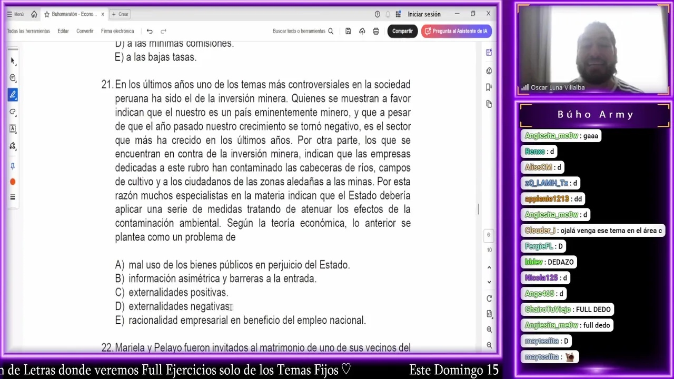This screenshot has width=674, height=379.
Task: Click the current page number box
Action: (489, 235)
